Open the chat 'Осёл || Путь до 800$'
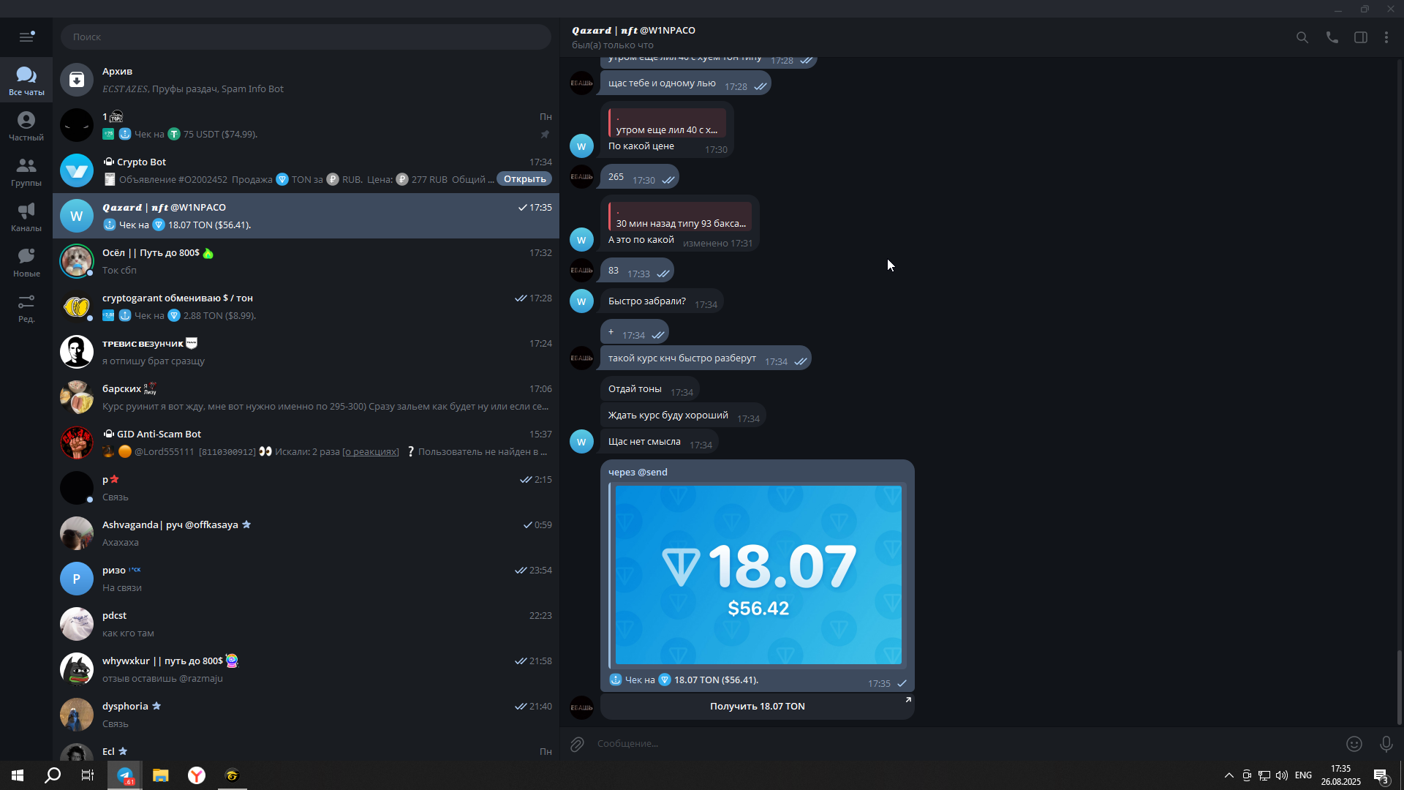This screenshot has width=1404, height=790. (306, 261)
